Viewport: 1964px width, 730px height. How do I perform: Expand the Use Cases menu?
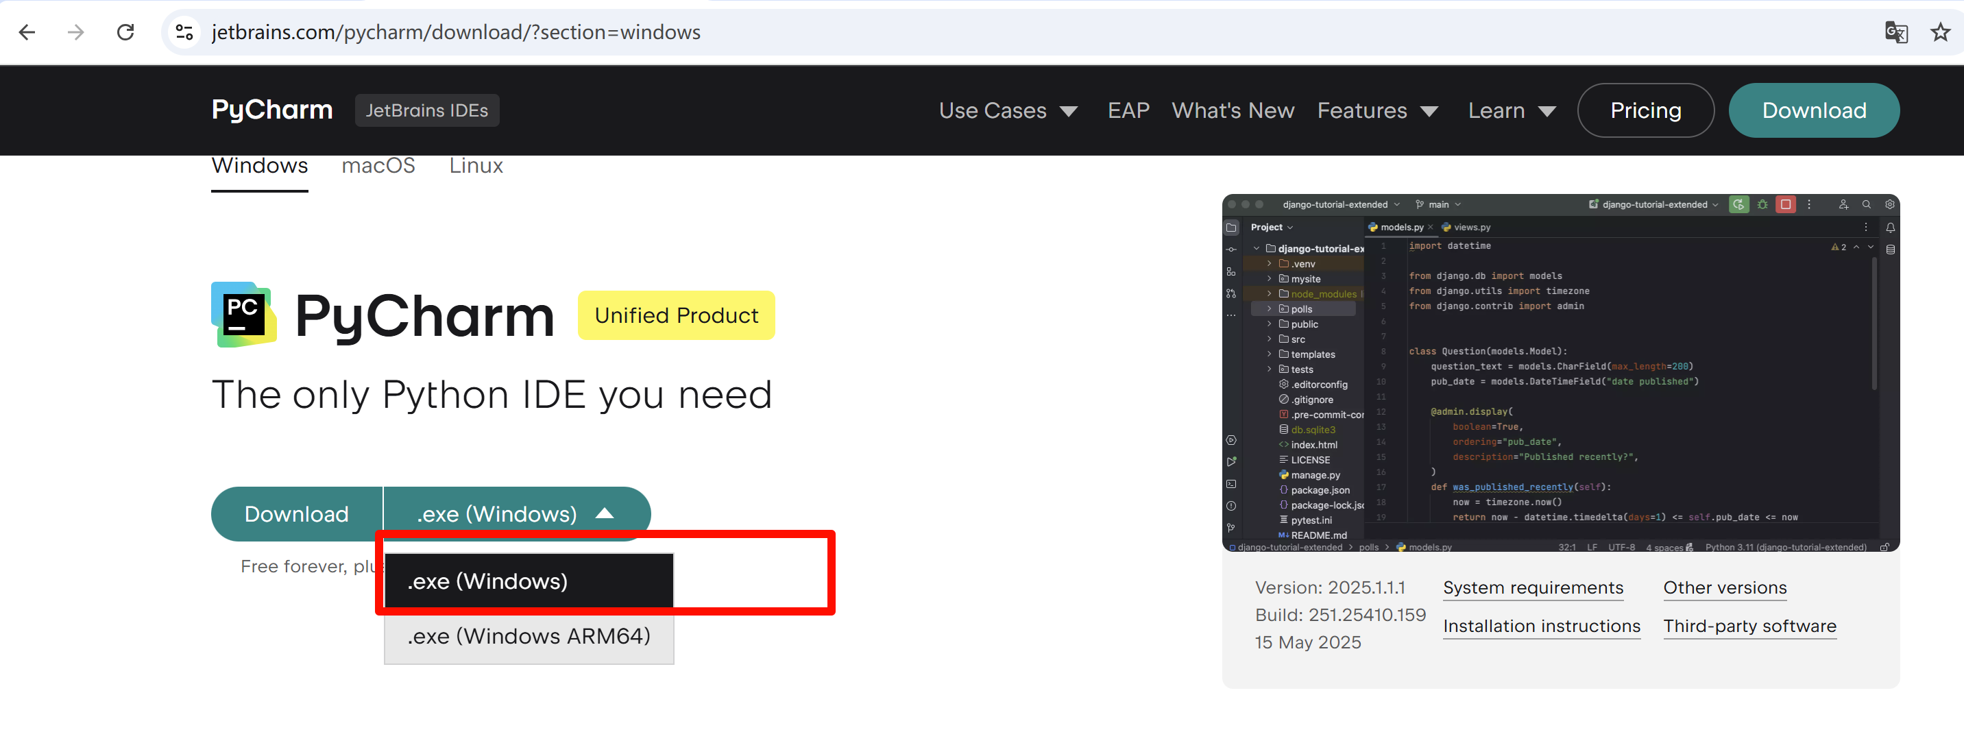click(x=1008, y=110)
